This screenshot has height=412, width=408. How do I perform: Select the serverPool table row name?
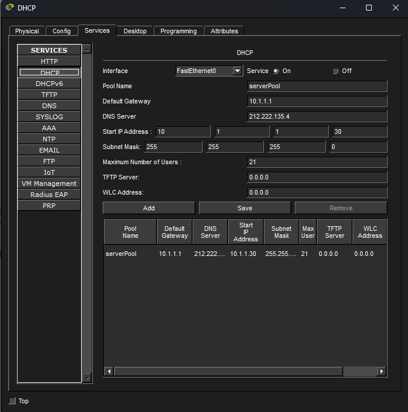pos(121,254)
